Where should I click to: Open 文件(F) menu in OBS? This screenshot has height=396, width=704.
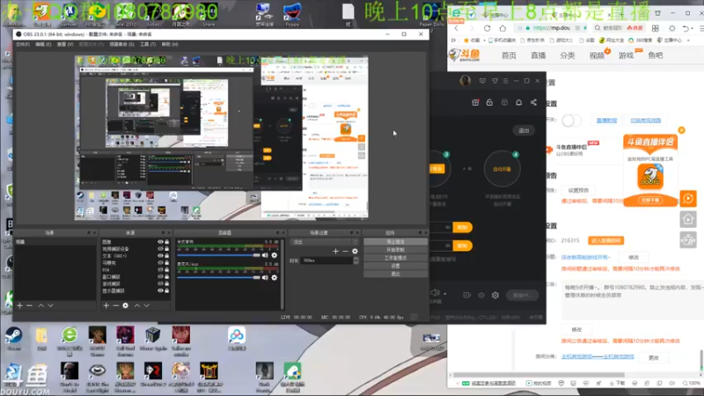point(23,45)
